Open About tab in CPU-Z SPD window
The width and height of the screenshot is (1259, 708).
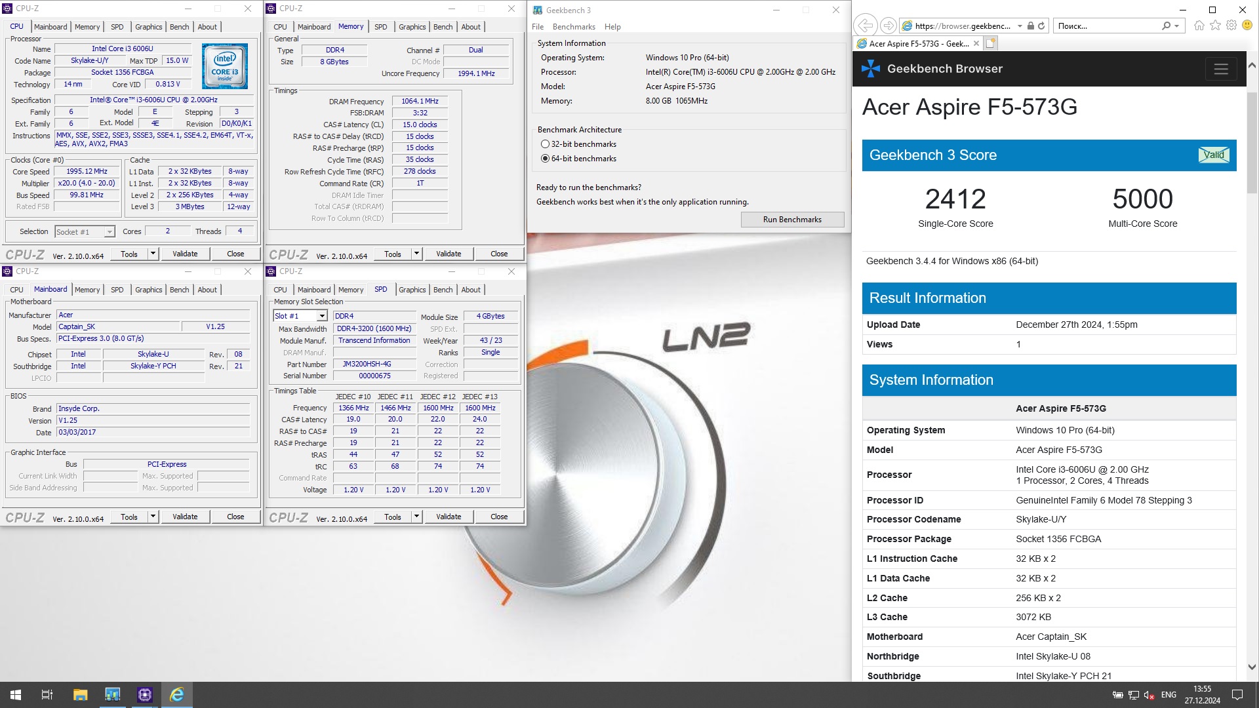point(471,290)
